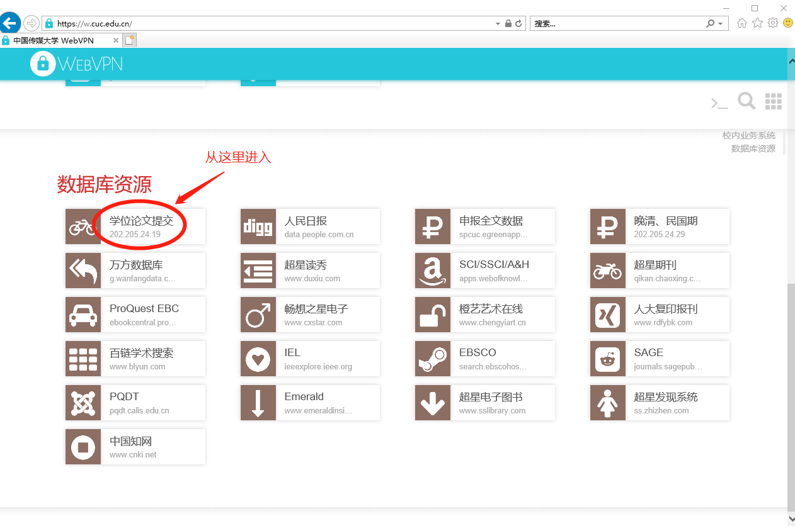Click the smiley feedback icon
Viewport: 795px width, 526px height.
click(788, 23)
